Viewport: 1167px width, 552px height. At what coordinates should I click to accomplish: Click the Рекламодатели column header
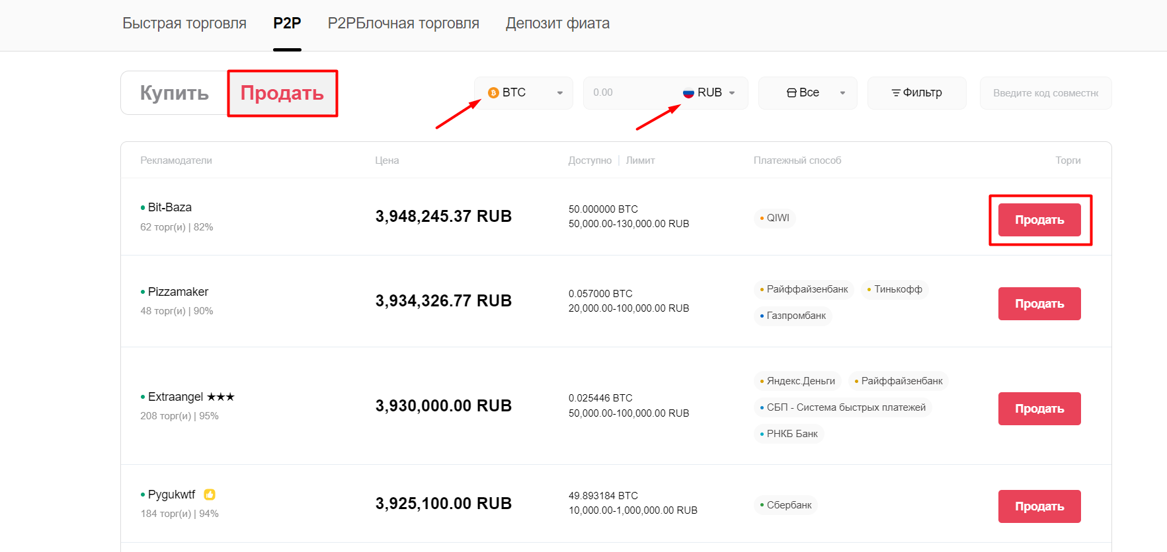176,160
